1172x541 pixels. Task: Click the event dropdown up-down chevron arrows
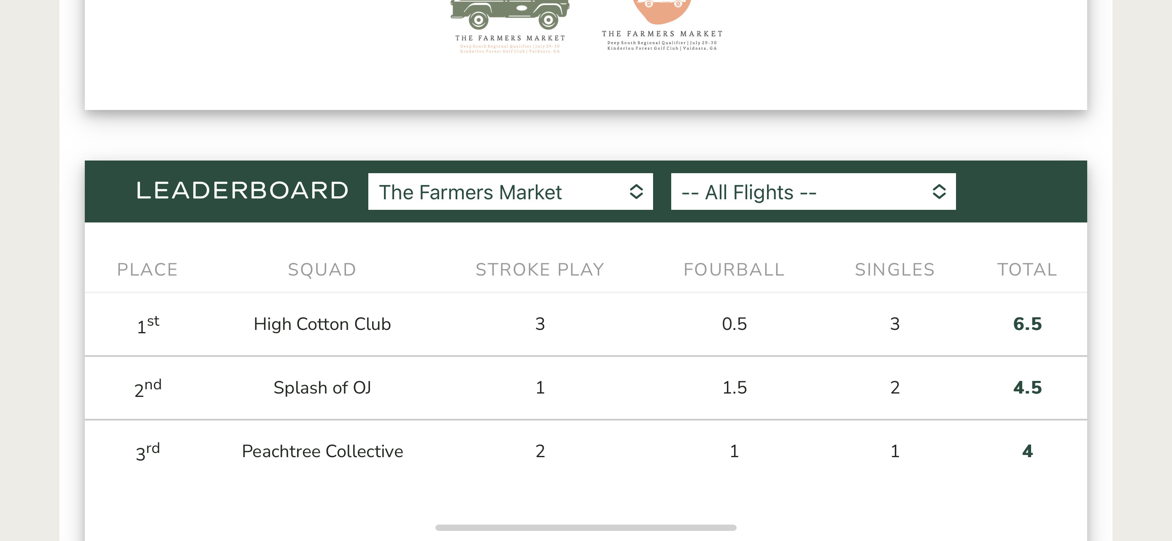pyautogui.click(x=636, y=192)
